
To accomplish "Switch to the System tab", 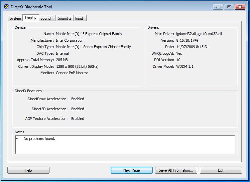I will pyautogui.click(x=15, y=18).
